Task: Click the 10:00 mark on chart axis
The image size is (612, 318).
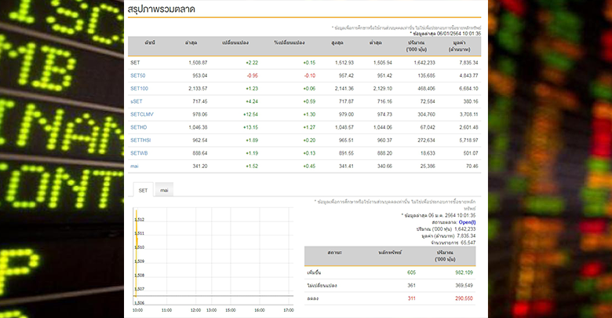Action: coord(138,310)
